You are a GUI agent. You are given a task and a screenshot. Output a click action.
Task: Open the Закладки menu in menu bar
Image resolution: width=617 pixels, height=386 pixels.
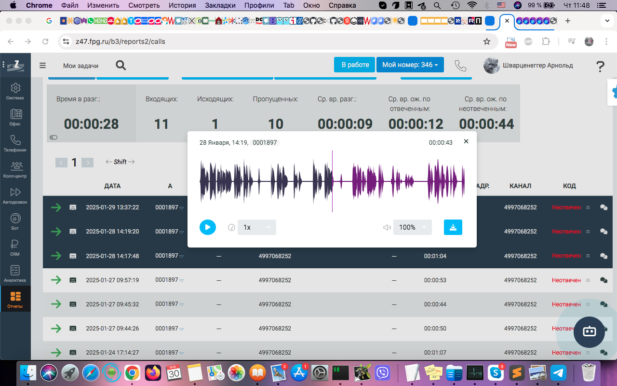pyautogui.click(x=219, y=5)
